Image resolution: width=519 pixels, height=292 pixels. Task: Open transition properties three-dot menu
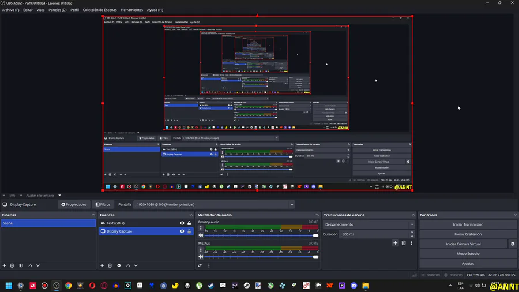(412, 243)
